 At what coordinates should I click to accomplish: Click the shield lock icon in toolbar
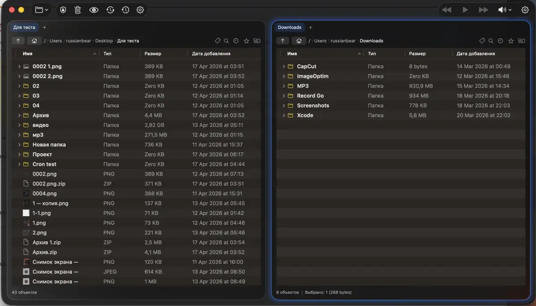point(63,10)
